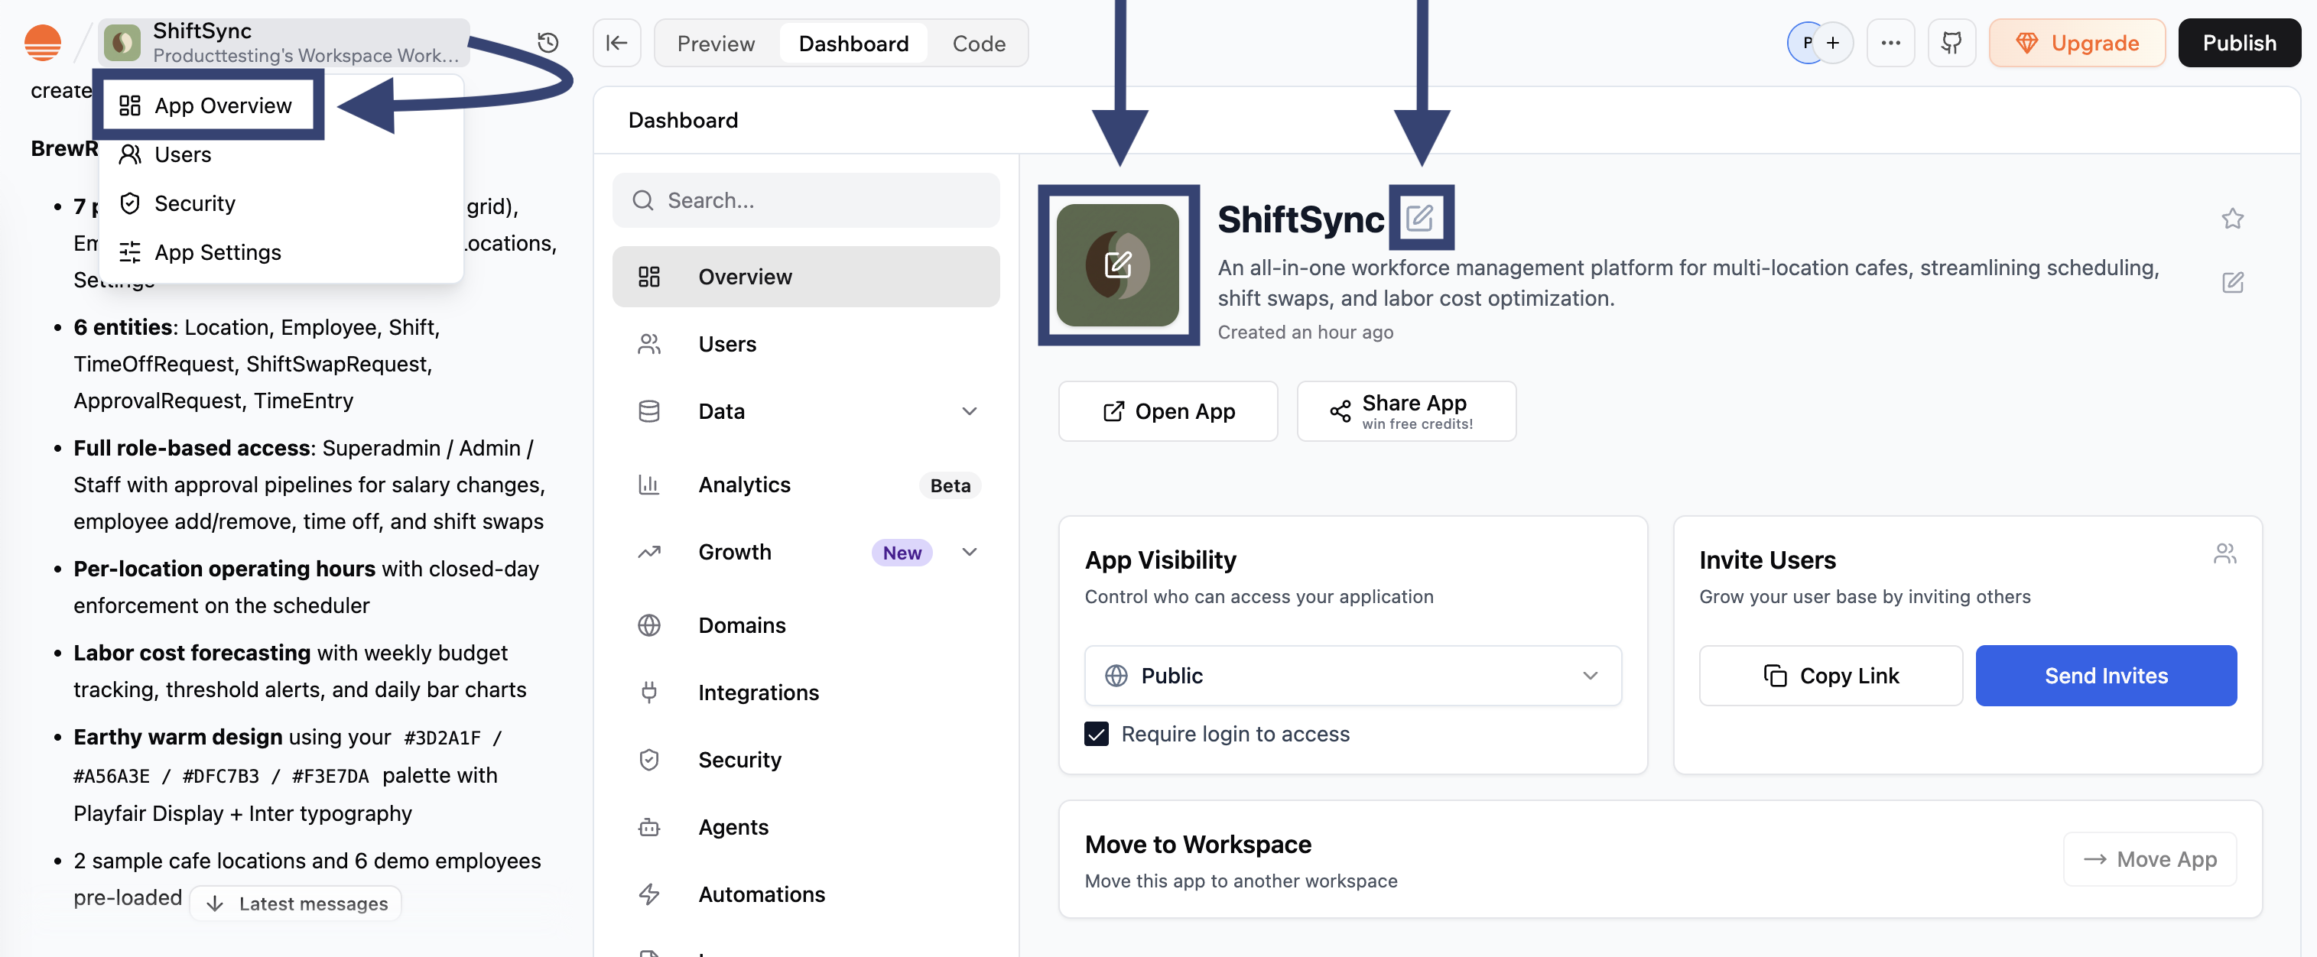Collapse the sidebar with the arrow-bar icon

click(x=617, y=43)
